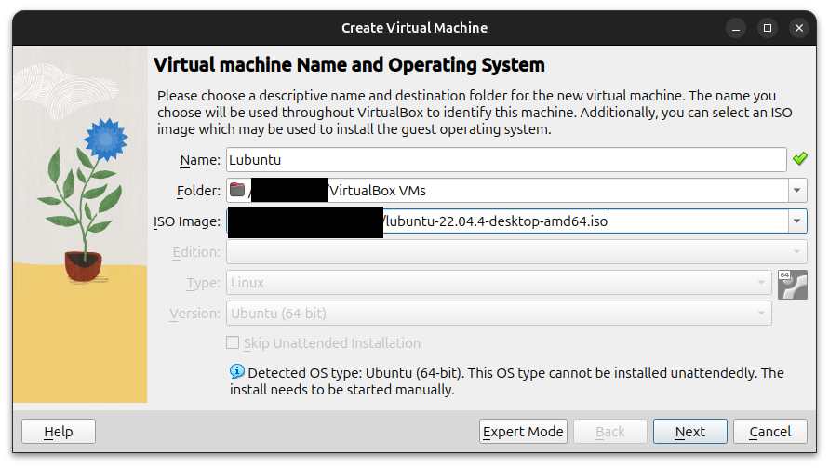This screenshot has height=468, width=829.
Task: Toggle Skip Unattended Installation checkbox
Action: 233,342
